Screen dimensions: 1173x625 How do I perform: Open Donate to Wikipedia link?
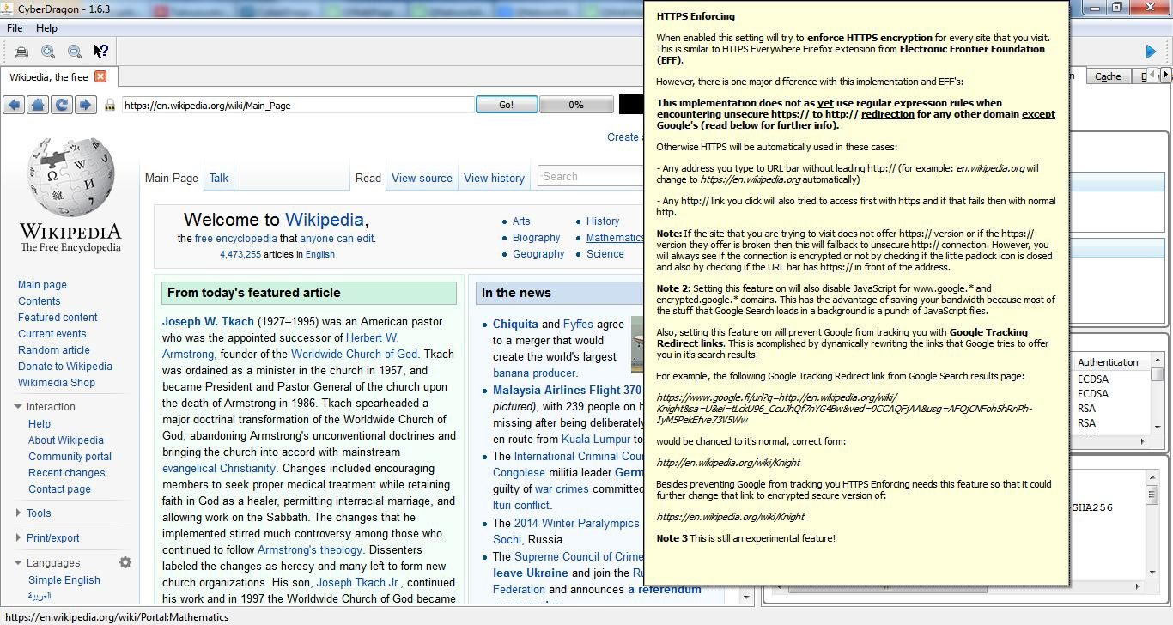65,366
